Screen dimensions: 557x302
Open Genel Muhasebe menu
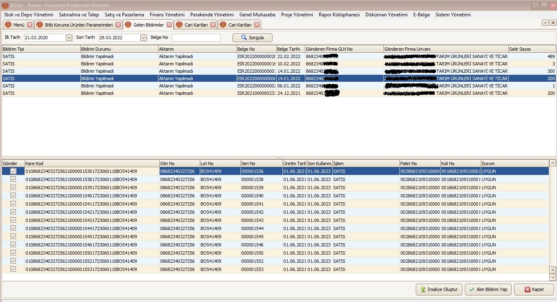[x=257, y=15]
